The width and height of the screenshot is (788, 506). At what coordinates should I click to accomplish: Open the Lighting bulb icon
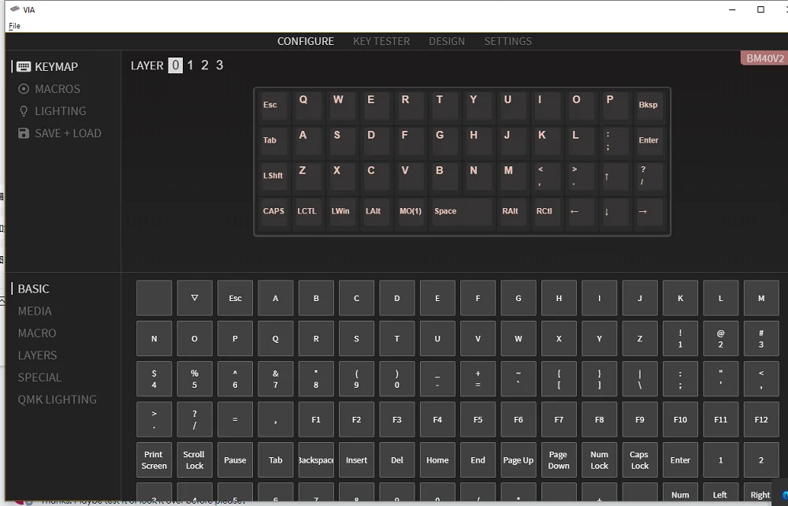click(24, 111)
